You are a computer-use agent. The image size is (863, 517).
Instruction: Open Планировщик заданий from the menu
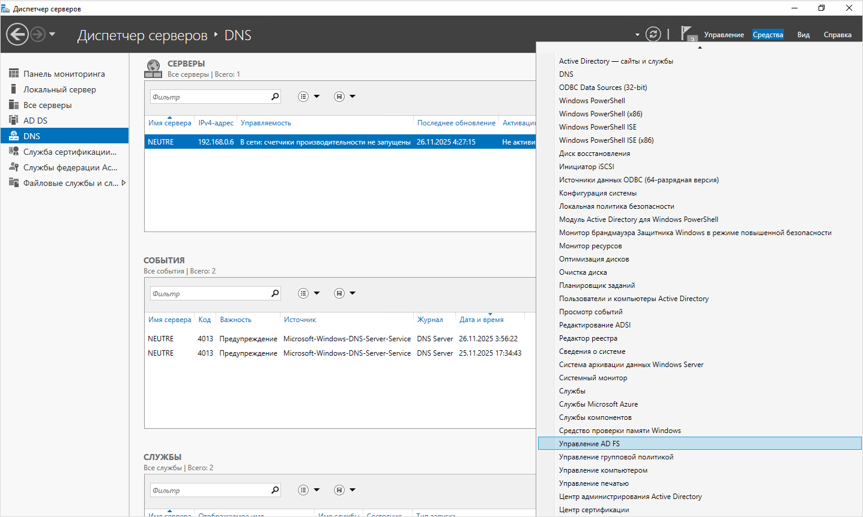(x=597, y=285)
